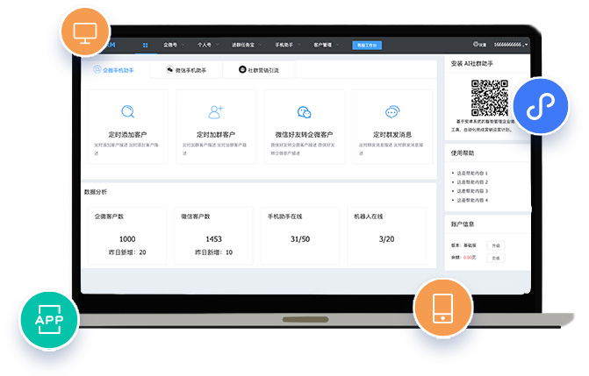Viewport: 589px width, 376px height.
Task: Click the 定时添加客户 magnifier icon
Action: [x=128, y=111]
